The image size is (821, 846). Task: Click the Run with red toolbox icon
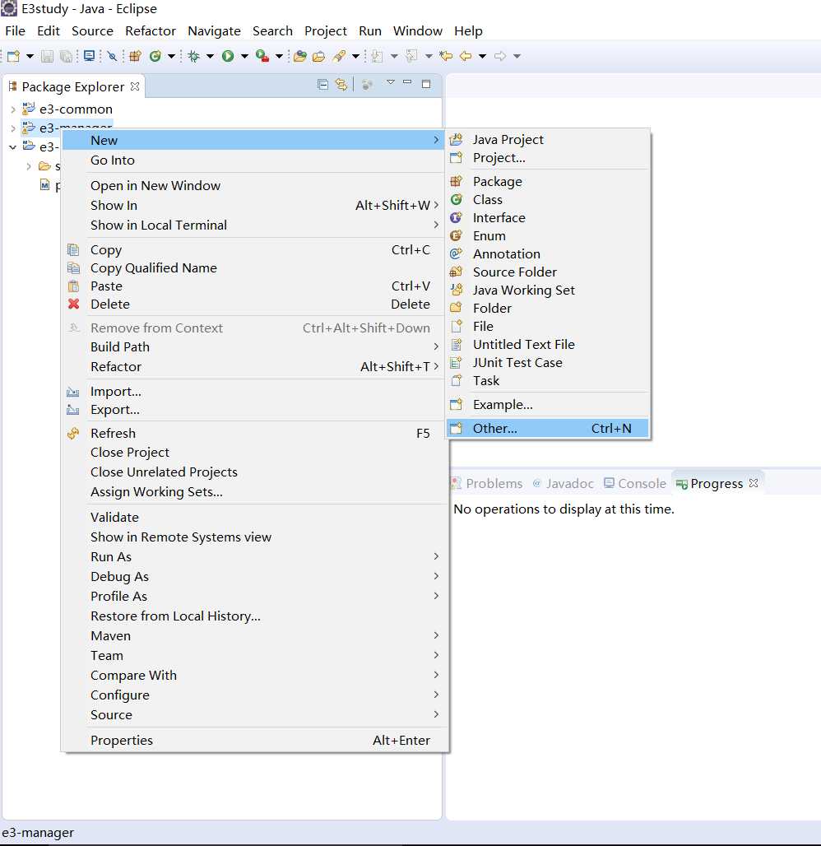click(262, 56)
